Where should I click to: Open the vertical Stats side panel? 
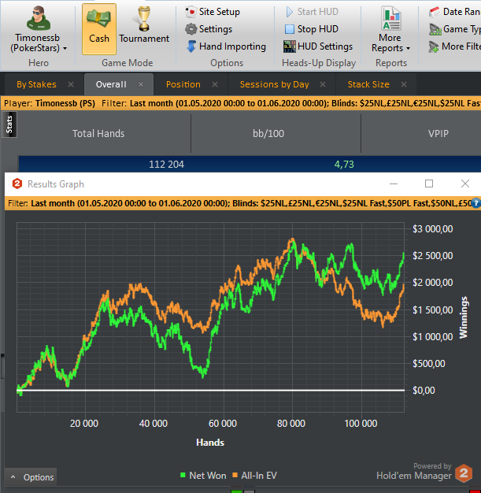(x=9, y=124)
